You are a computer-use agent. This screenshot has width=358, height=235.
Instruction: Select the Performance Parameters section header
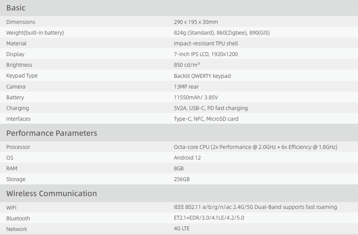click(52, 133)
